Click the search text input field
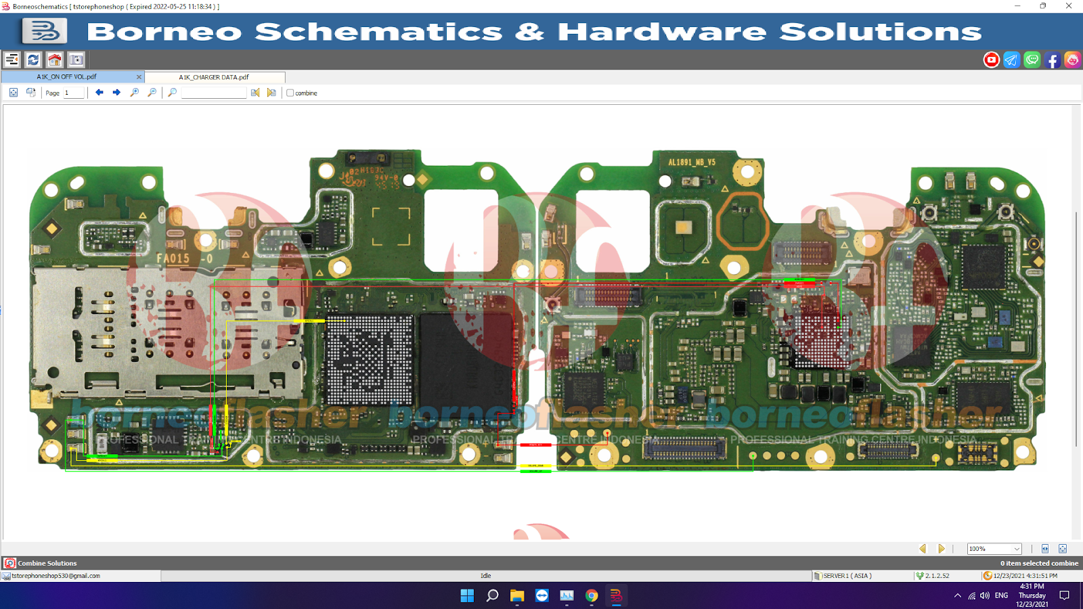This screenshot has height=609, width=1083. [214, 93]
